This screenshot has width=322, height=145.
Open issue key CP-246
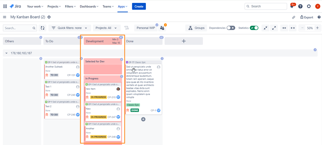(x=71, y=115)
